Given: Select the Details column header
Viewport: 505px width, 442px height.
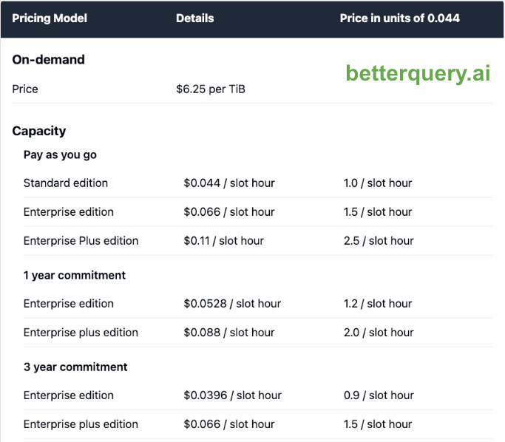Looking at the screenshot, I should click(x=194, y=18).
